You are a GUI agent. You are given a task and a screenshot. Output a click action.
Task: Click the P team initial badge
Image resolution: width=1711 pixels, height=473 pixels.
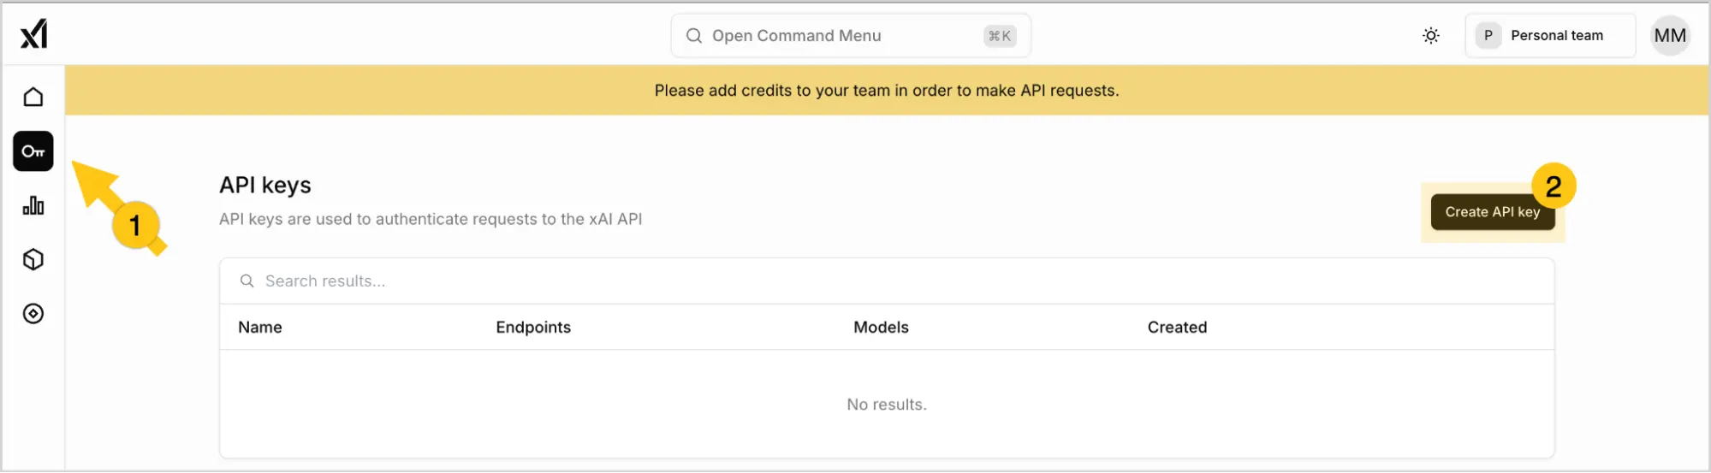[1488, 36]
